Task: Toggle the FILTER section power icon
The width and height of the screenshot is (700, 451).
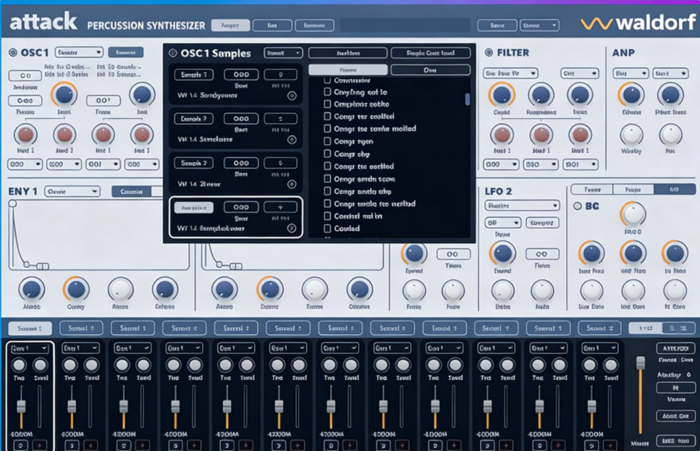Action: click(489, 53)
